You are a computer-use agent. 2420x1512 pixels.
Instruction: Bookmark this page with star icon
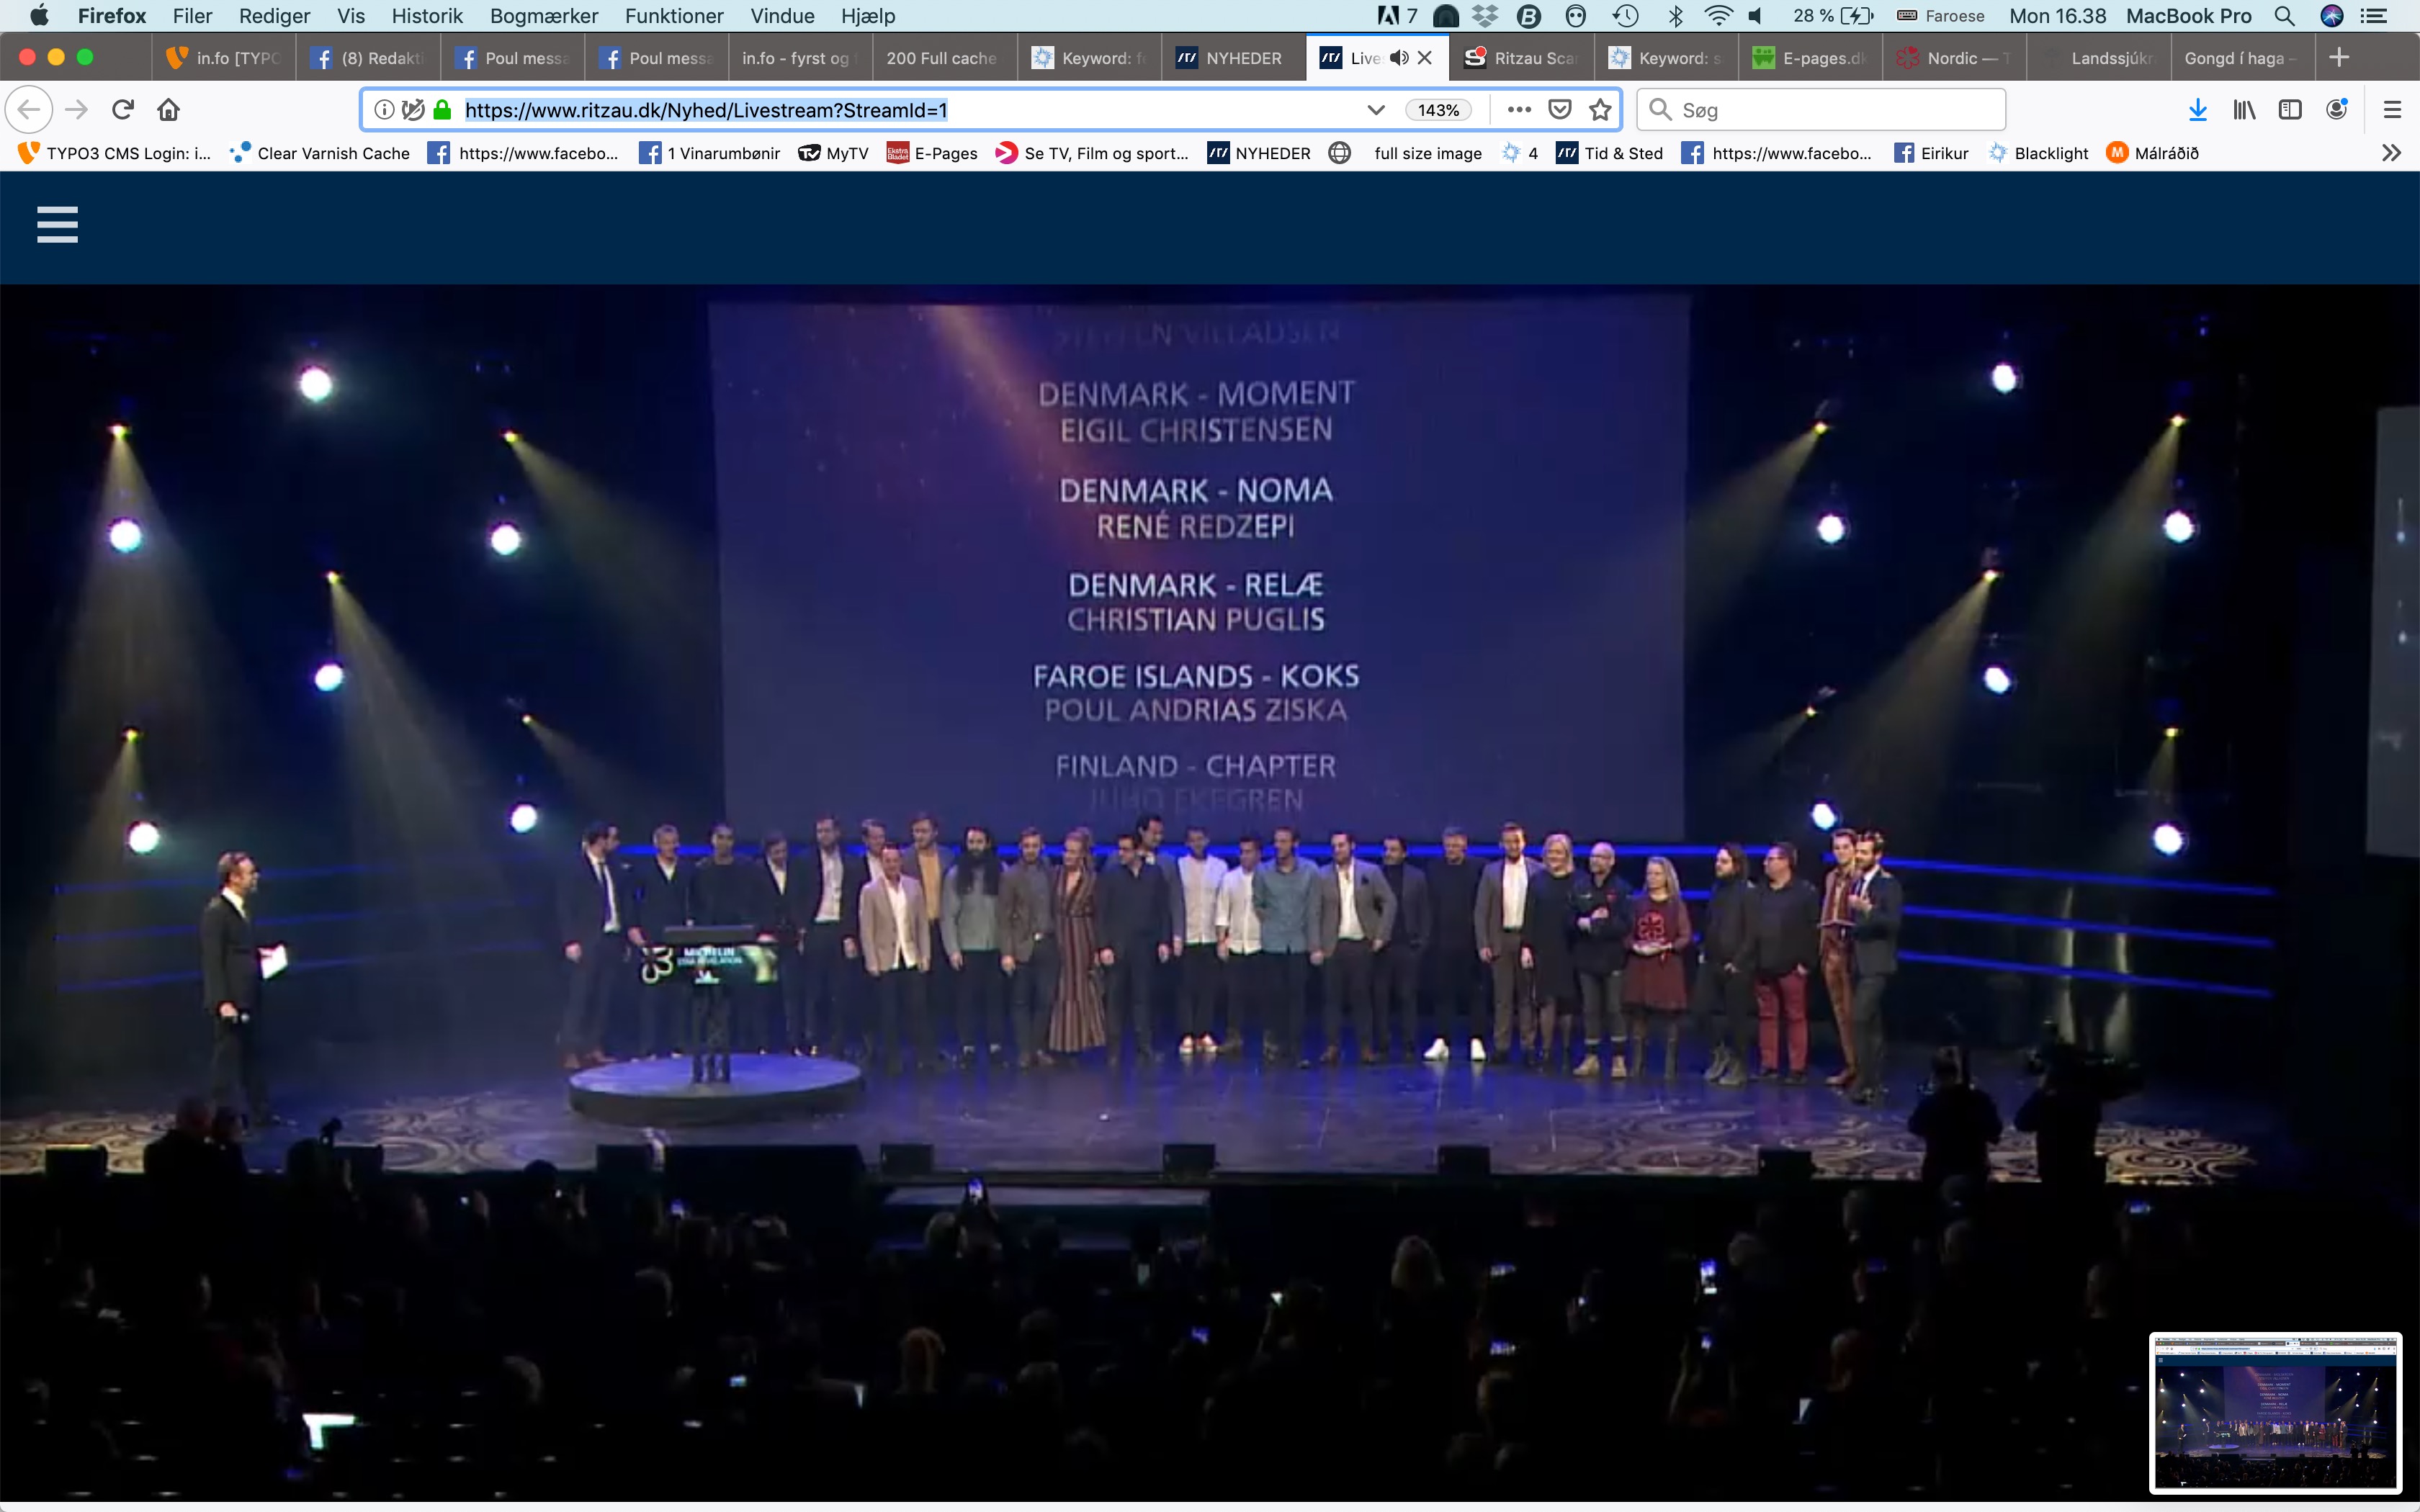click(1600, 110)
